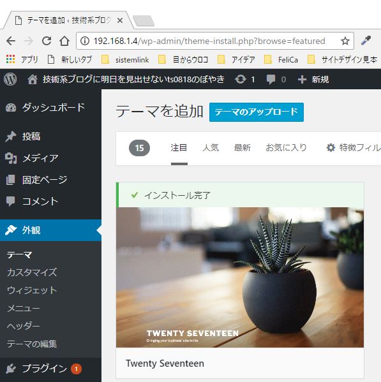Open 外観 menu item
Screen dimensions: 381x382
(x=50, y=230)
